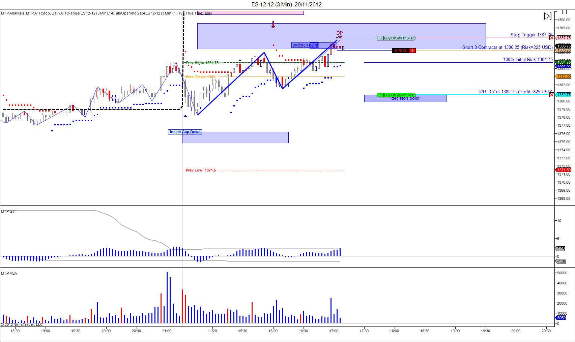
Task: Click the R/R: 3.7 at 1380.75 label
Action: click(x=515, y=92)
